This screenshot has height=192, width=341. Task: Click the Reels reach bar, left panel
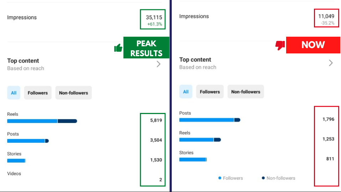click(42, 121)
